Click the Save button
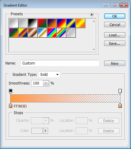The width and height of the screenshot is (131, 149). point(115,43)
